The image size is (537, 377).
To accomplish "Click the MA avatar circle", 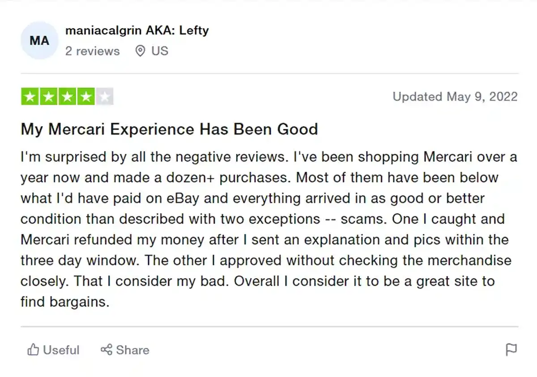I will tap(39, 40).
